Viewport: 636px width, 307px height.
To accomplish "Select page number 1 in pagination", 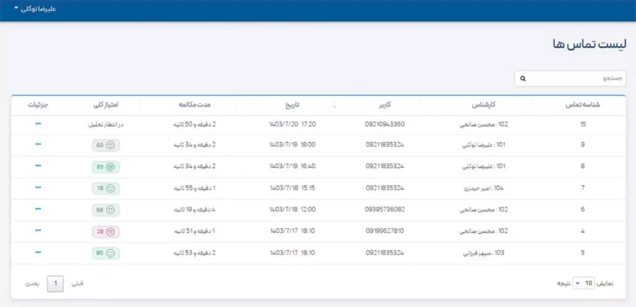I will coord(55,283).
